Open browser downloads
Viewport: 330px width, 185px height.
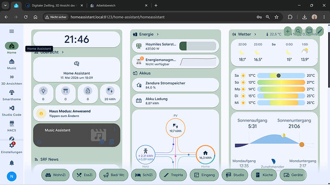point(304,17)
